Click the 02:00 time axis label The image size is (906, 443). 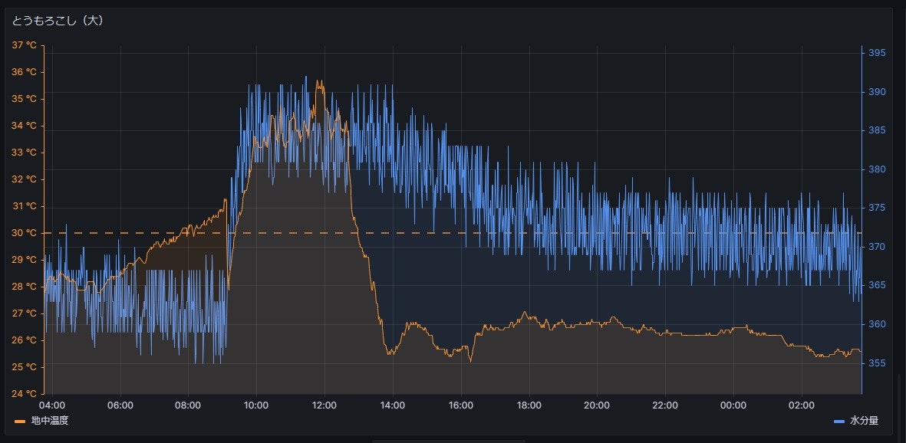(x=802, y=405)
